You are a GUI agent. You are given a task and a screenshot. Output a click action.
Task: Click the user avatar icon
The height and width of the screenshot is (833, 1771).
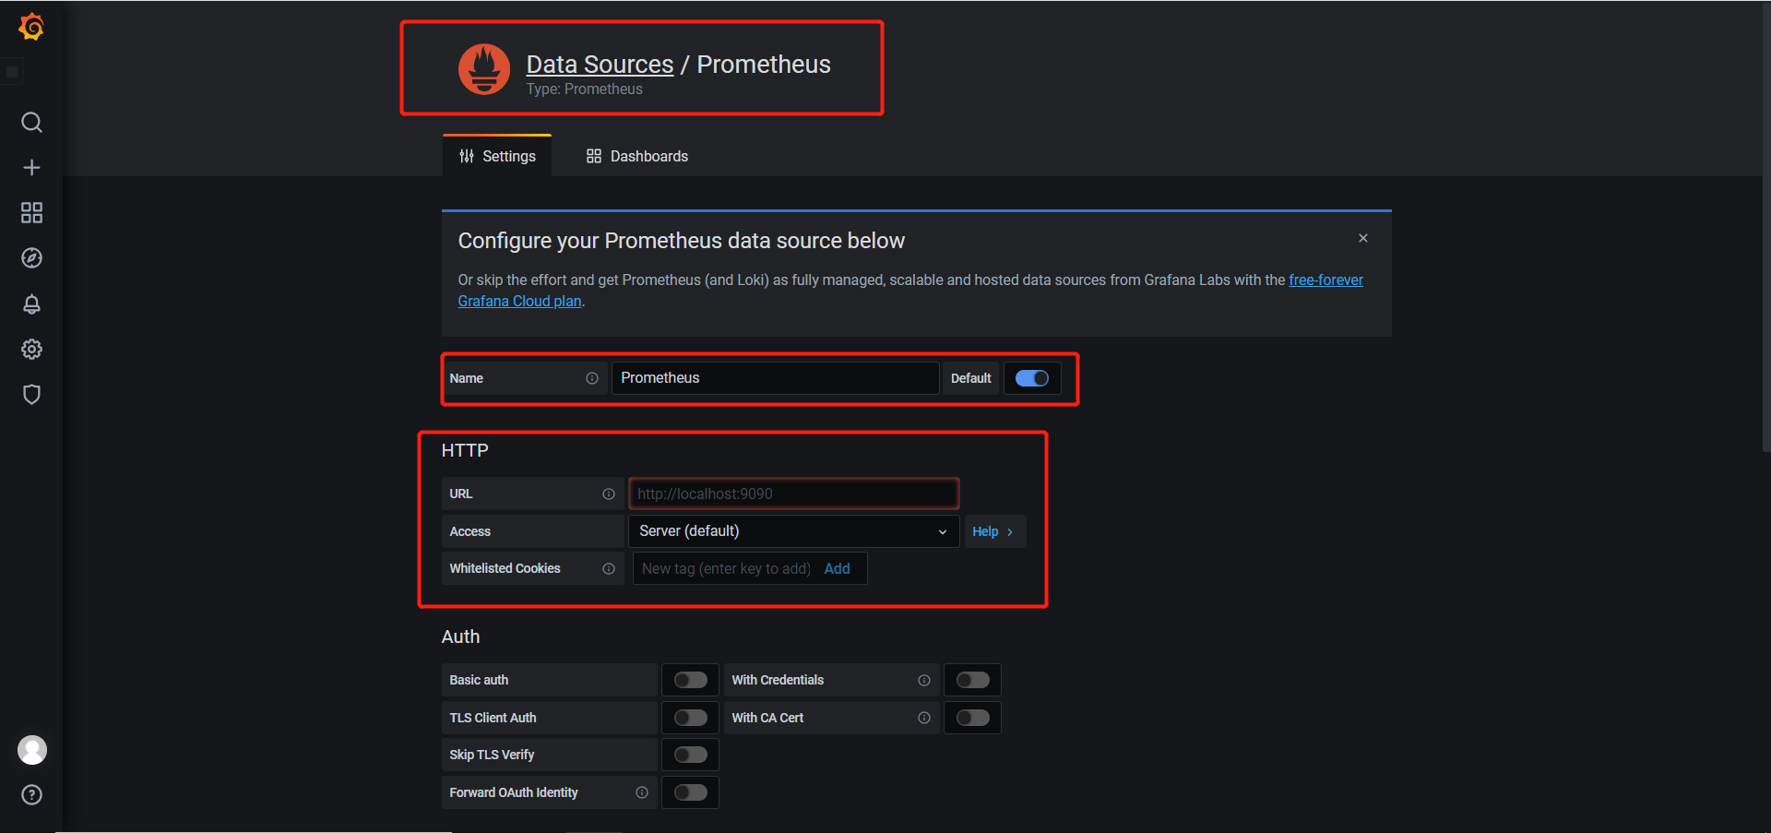pos(32,750)
